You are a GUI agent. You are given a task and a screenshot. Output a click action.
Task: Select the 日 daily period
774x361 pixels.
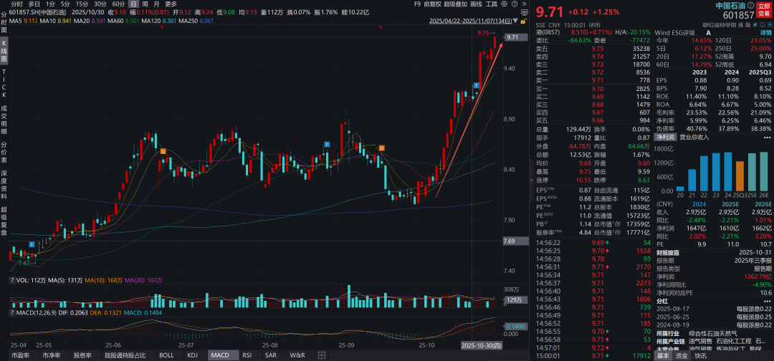(x=133, y=4)
